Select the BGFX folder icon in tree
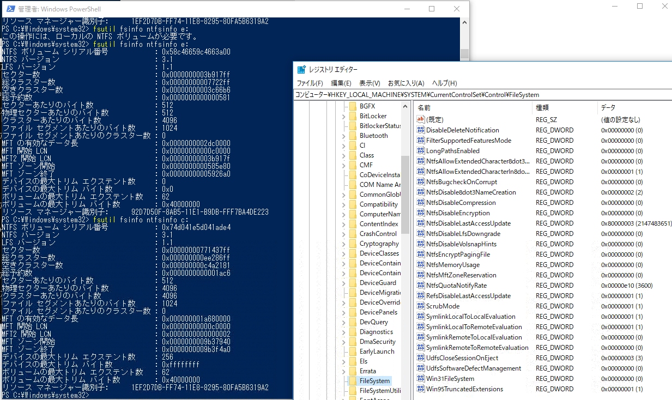This screenshot has width=672, height=400. coord(353,106)
